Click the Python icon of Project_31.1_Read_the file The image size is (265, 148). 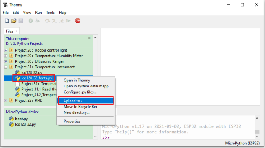(x=18, y=89)
